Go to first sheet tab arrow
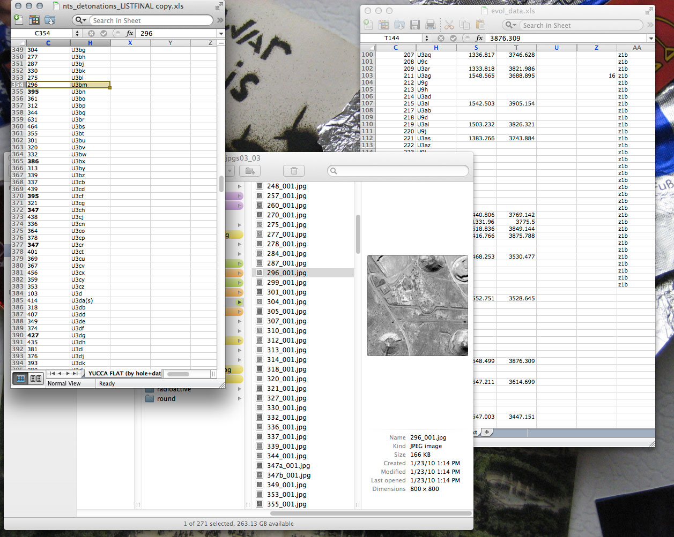 point(53,374)
